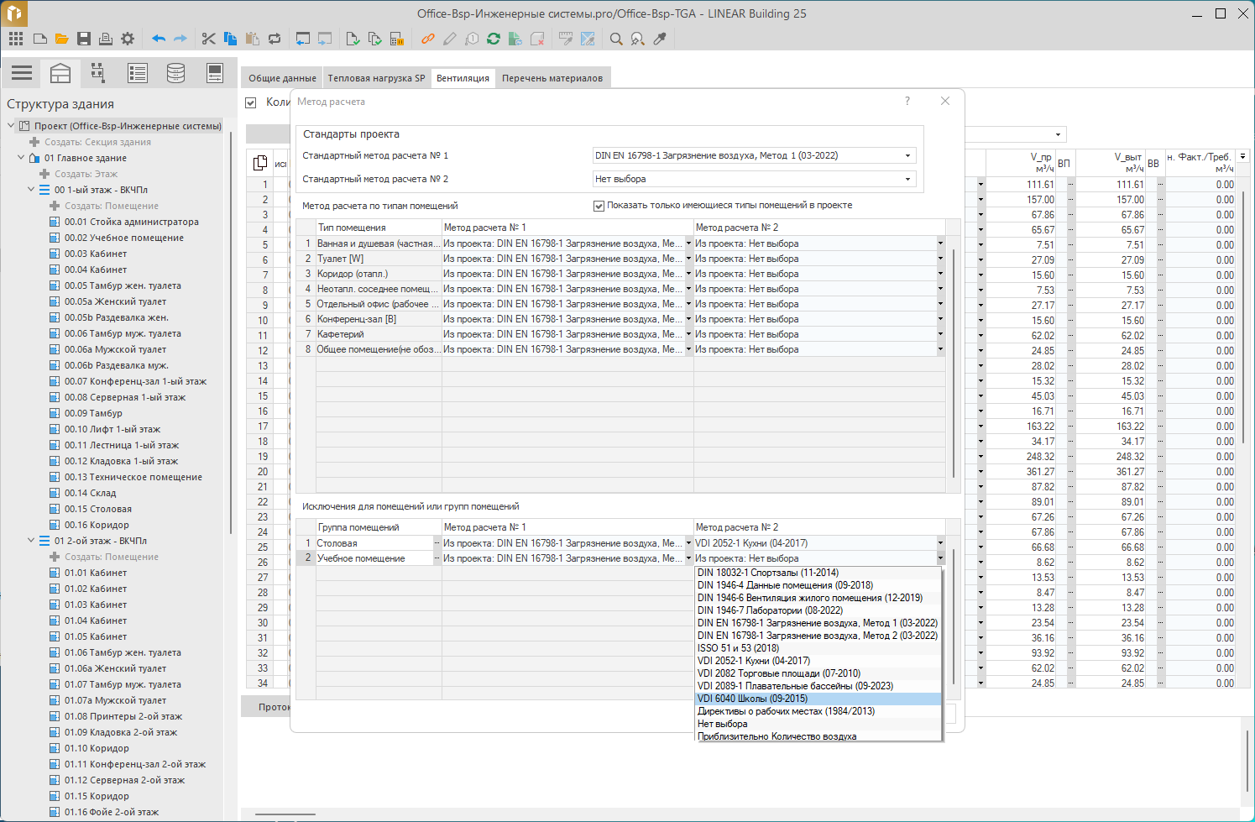Switch to 'Тепловая нагрузка SP' tab
Viewport: 1255px width, 822px height.
(376, 78)
